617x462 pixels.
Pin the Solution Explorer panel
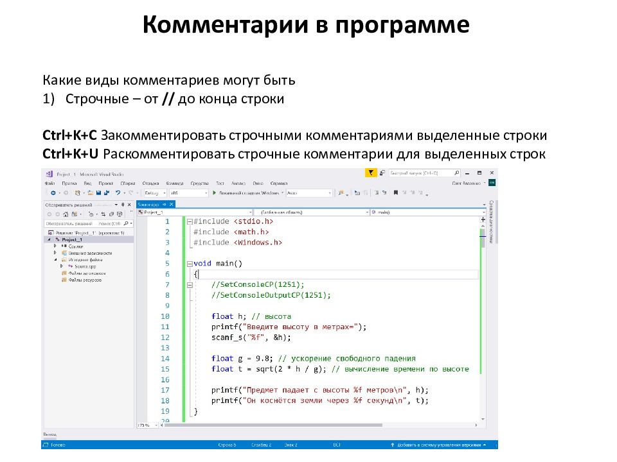123,205
